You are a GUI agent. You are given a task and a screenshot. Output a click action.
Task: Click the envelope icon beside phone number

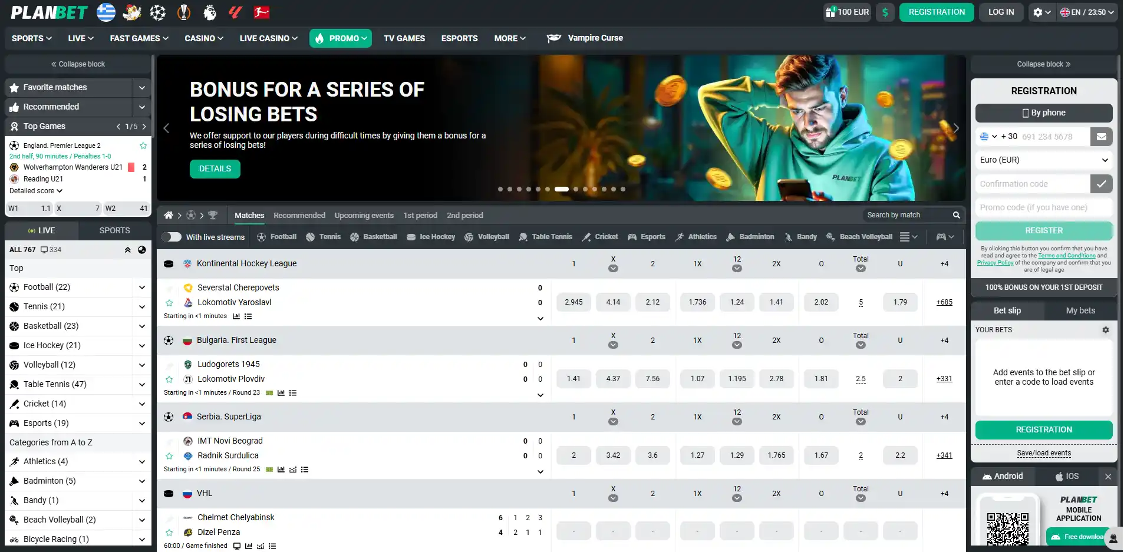[1101, 137]
